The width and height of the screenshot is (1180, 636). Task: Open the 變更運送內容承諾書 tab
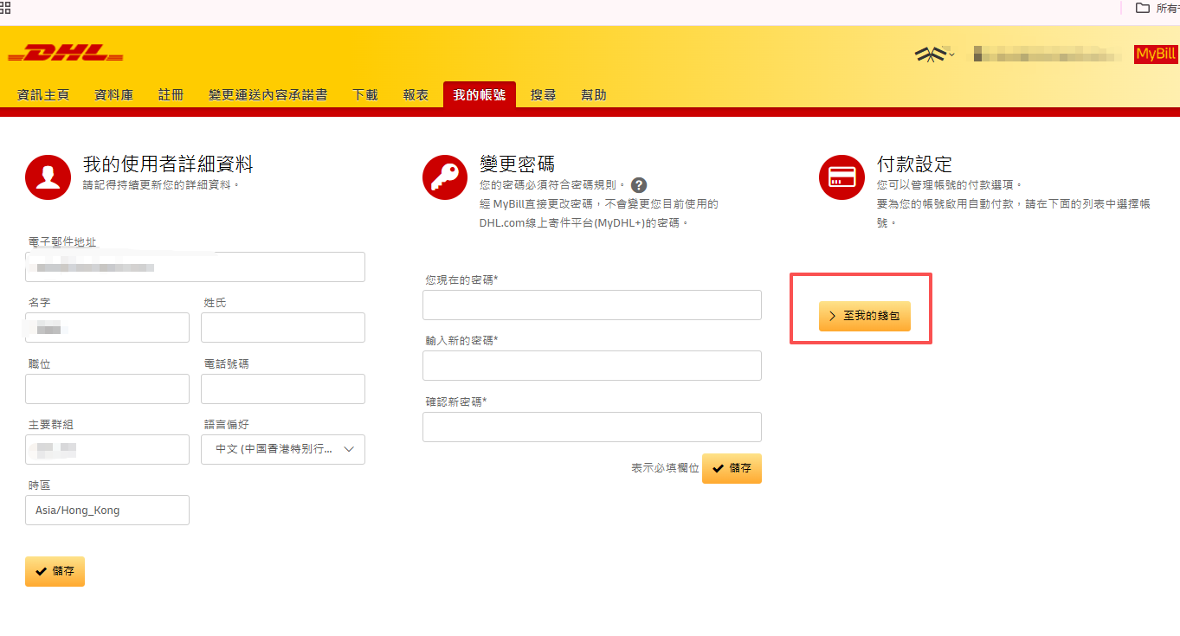point(268,95)
